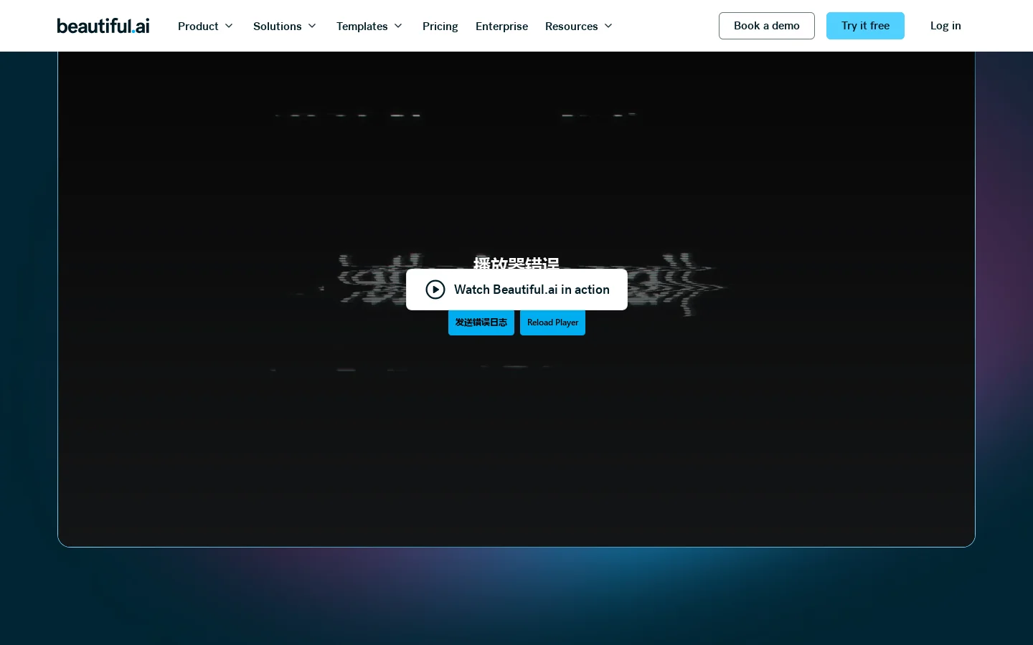The height and width of the screenshot is (645, 1033).
Task: Click the Try it free button
Action: (865, 26)
